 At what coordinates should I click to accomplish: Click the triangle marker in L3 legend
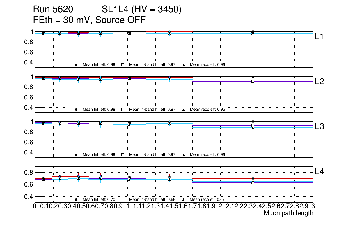click(184, 155)
